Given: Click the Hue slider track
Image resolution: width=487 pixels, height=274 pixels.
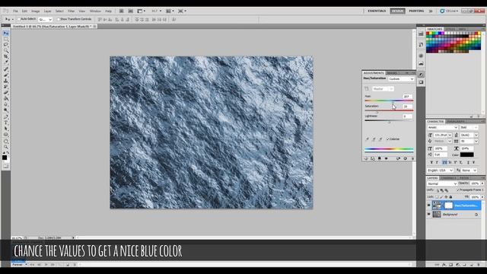Looking at the screenshot, I should point(389,100).
